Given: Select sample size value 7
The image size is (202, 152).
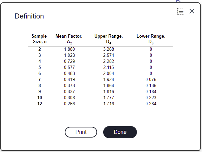Looking at the screenshot, I should pyautogui.click(x=39, y=79).
